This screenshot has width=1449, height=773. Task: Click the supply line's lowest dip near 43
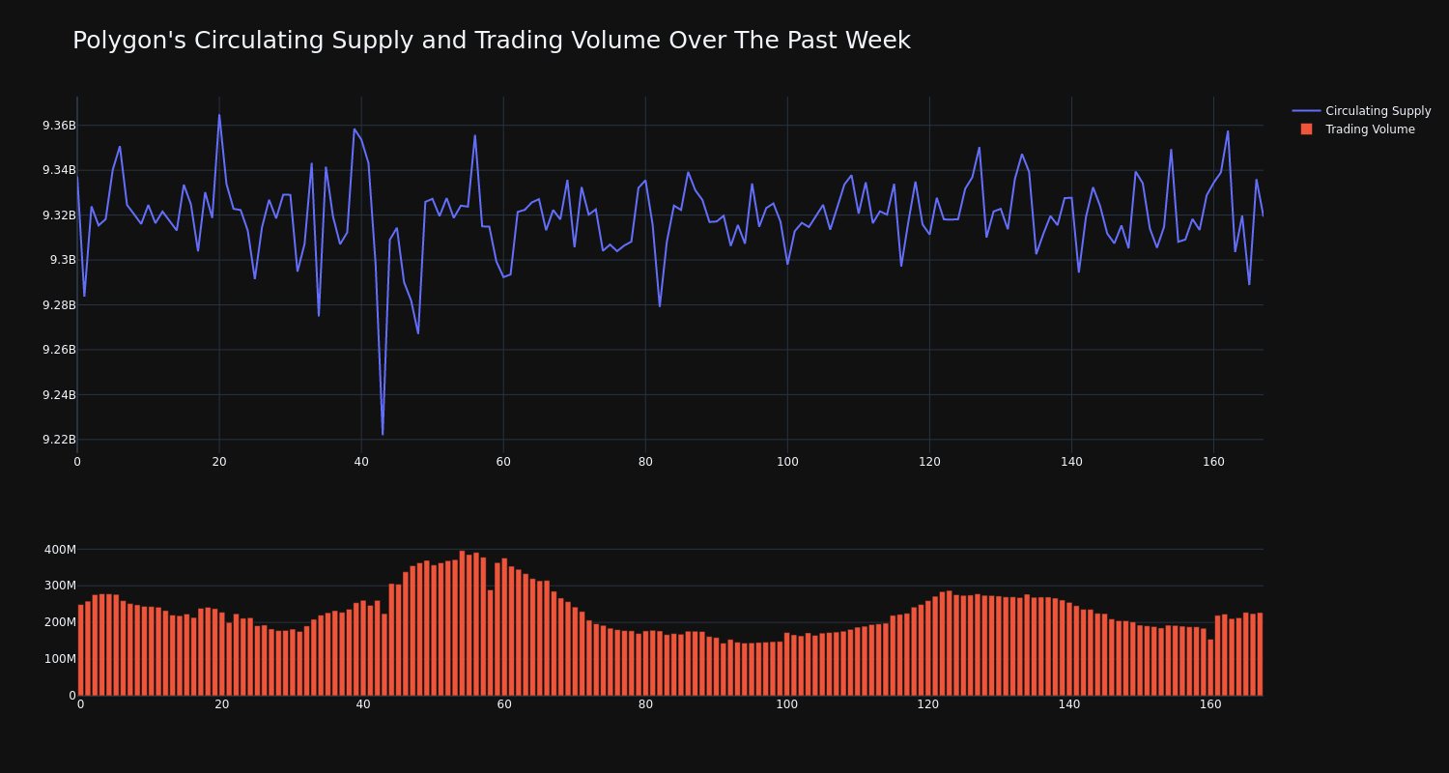coord(383,434)
